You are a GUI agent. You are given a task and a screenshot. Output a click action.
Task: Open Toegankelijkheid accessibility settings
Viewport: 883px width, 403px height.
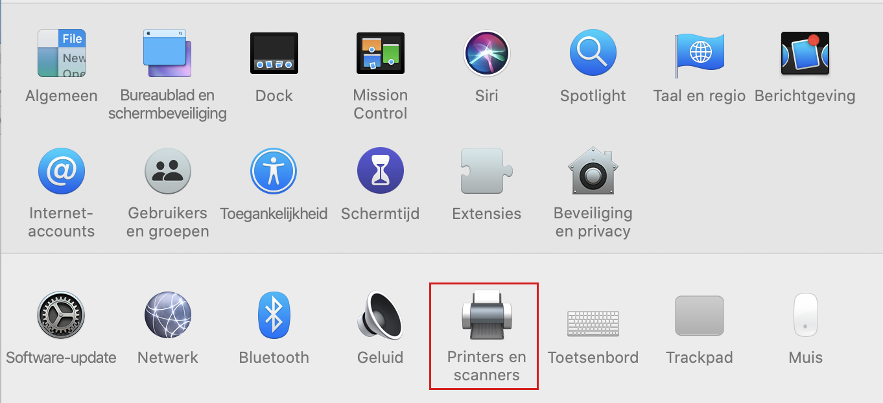coord(274,171)
